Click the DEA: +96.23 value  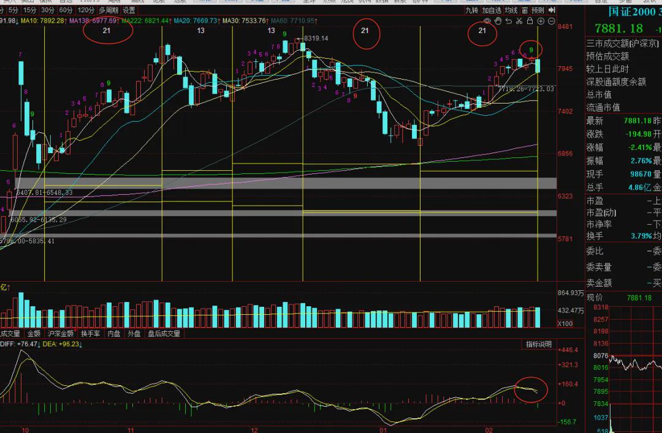click(x=63, y=344)
